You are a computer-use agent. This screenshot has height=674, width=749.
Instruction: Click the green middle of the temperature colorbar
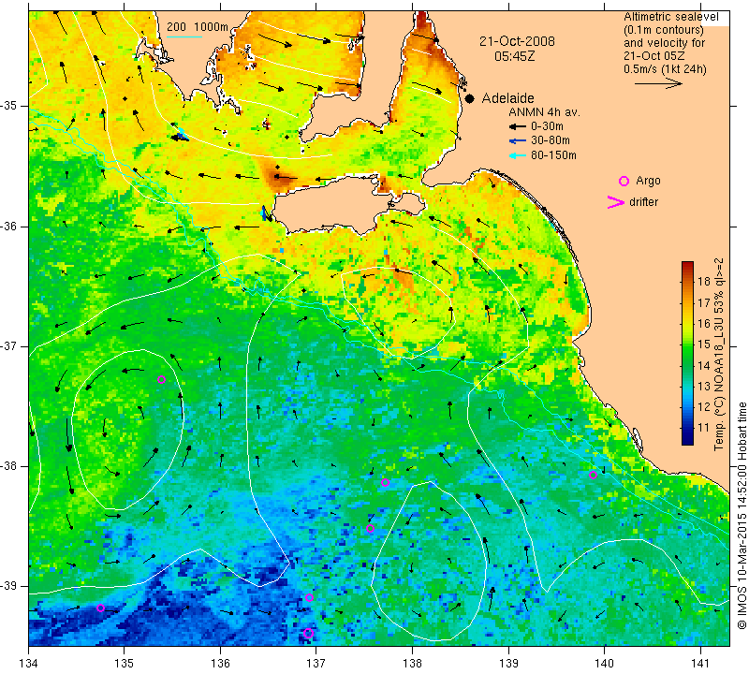[687, 354]
